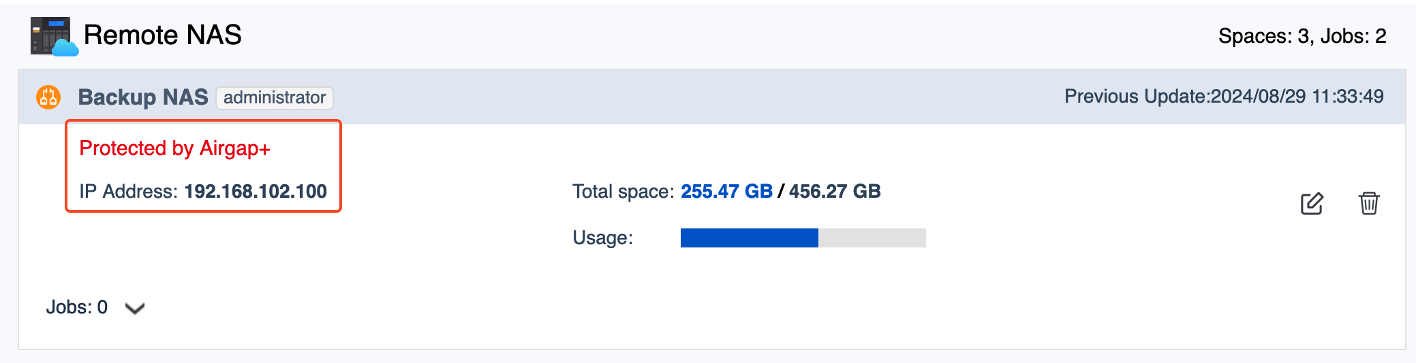Click the edit icon for Backup NAS
The width and height of the screenshot is (1416, 363).
[1311, 203]
